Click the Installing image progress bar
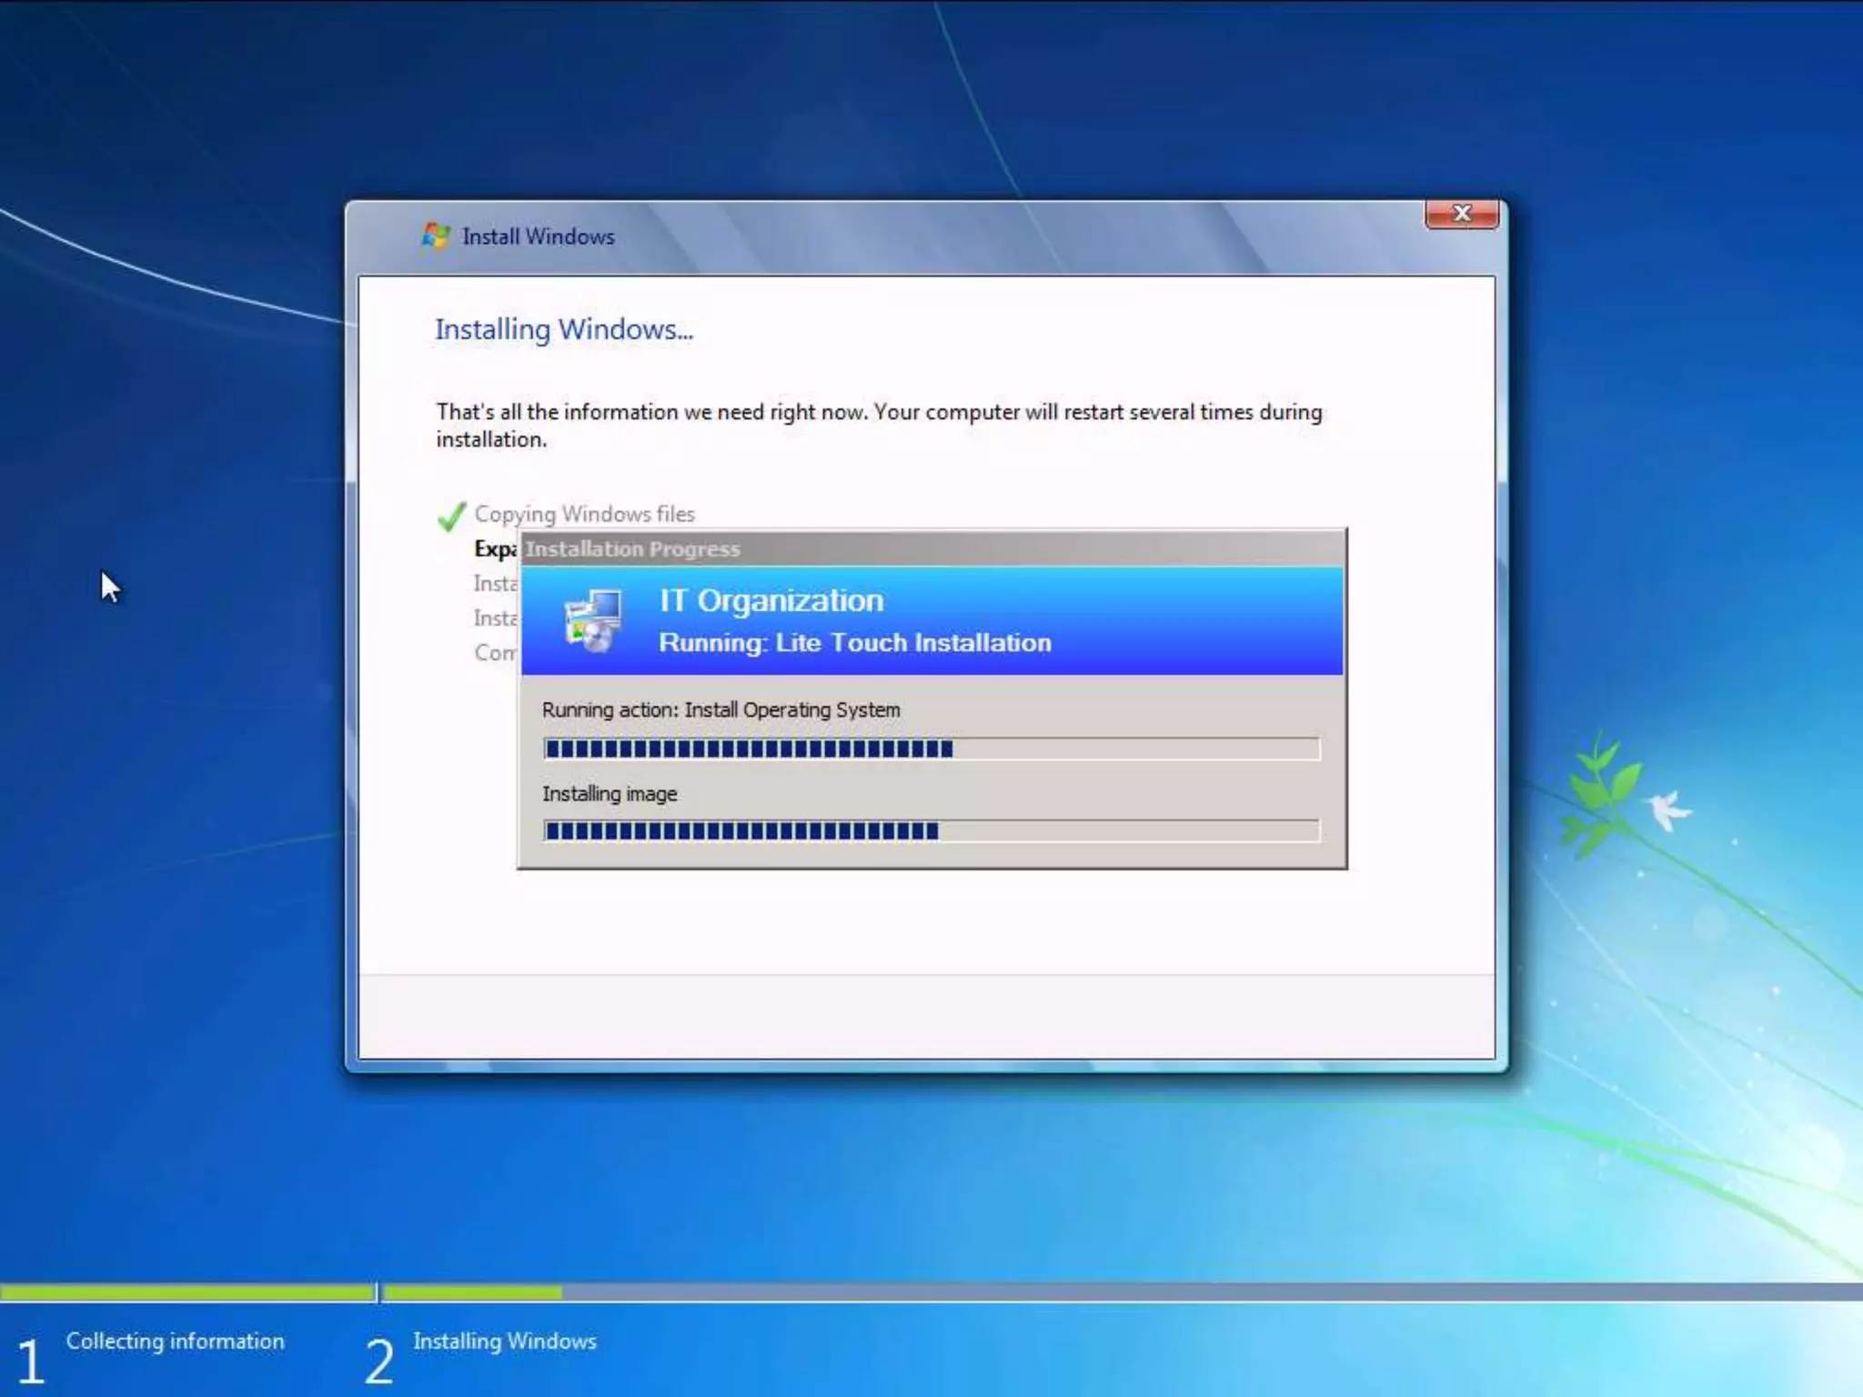Image resolution: width=1863 pixels, height=1397 pixels. click(x=931, y=830)
